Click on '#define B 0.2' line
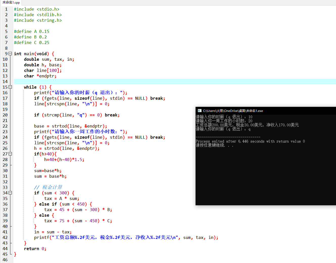 tap(30, 37)
